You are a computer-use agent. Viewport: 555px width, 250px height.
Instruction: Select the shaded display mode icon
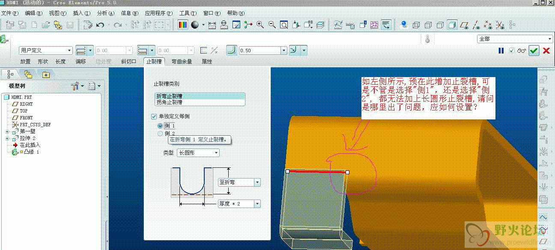point(452,25)
